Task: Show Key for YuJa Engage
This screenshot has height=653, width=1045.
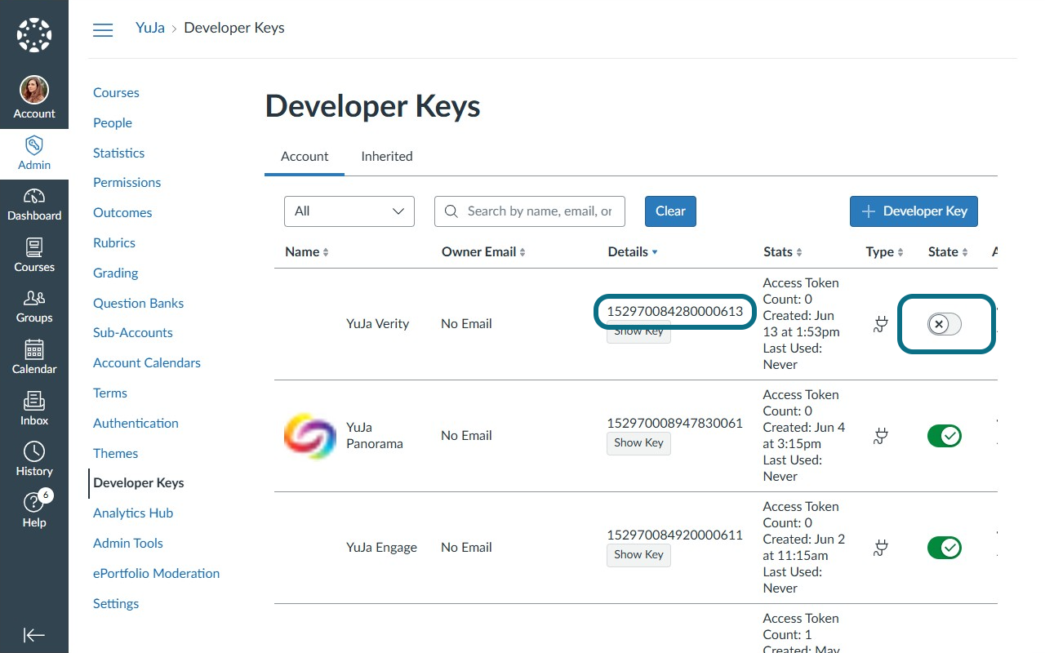Action: point(638,555)
